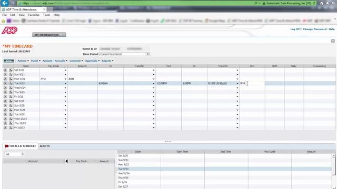This screenshot has height=189, width=337.
Task: Click the insert row icon for Tue 9/23
Action: tap(11, 83)
